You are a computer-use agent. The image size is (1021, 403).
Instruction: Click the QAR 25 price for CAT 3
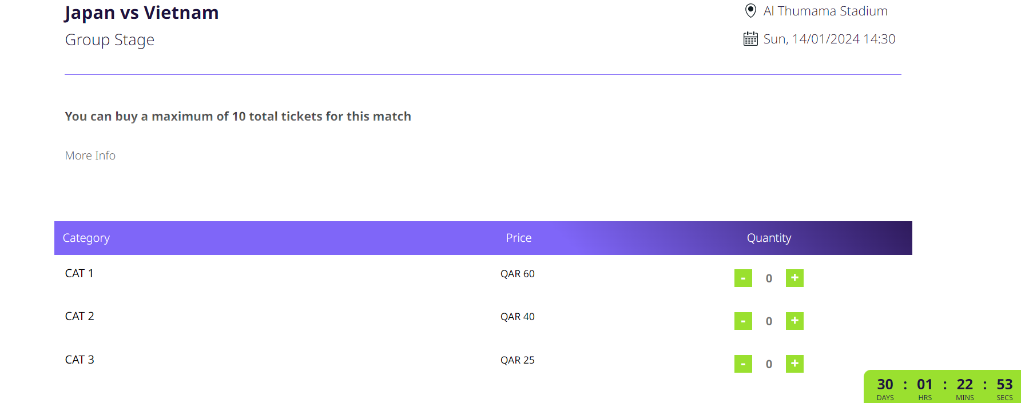click(x=518, y=360)
